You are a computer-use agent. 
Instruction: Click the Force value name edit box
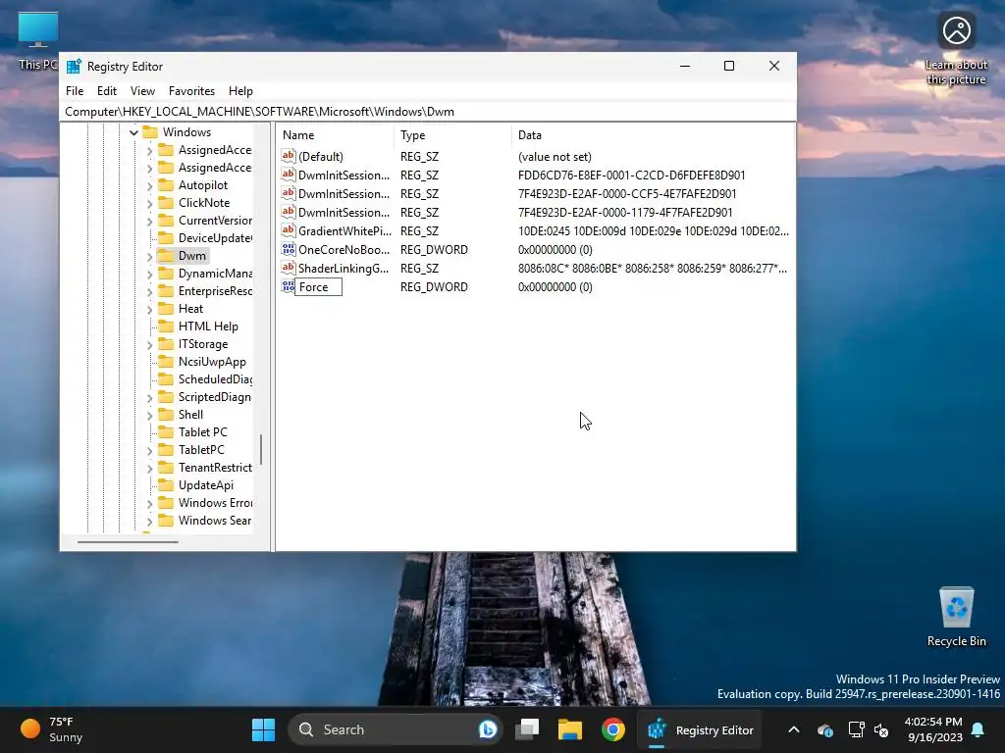(319, 287)
